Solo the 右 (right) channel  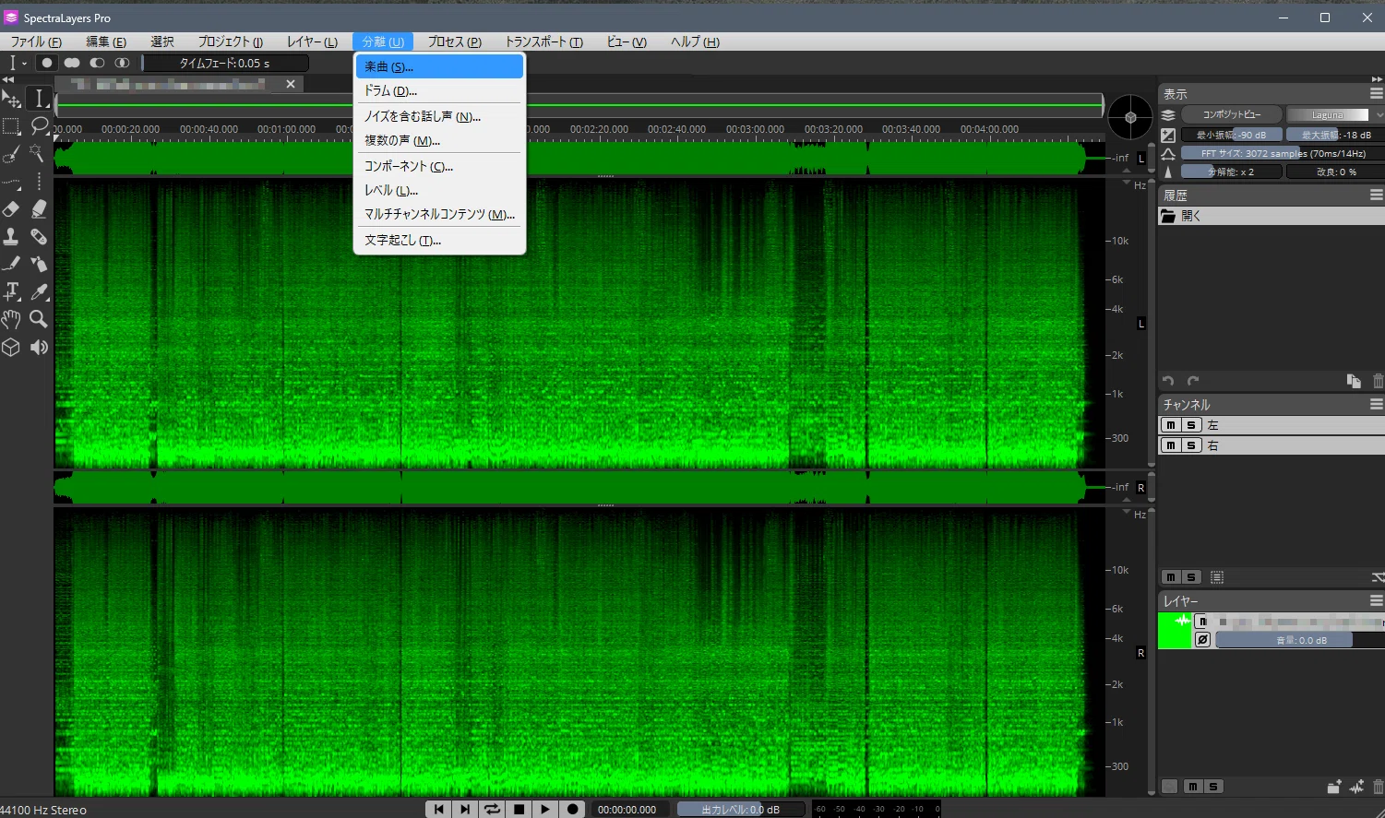pyautogui.click(x=1190, y=445)
